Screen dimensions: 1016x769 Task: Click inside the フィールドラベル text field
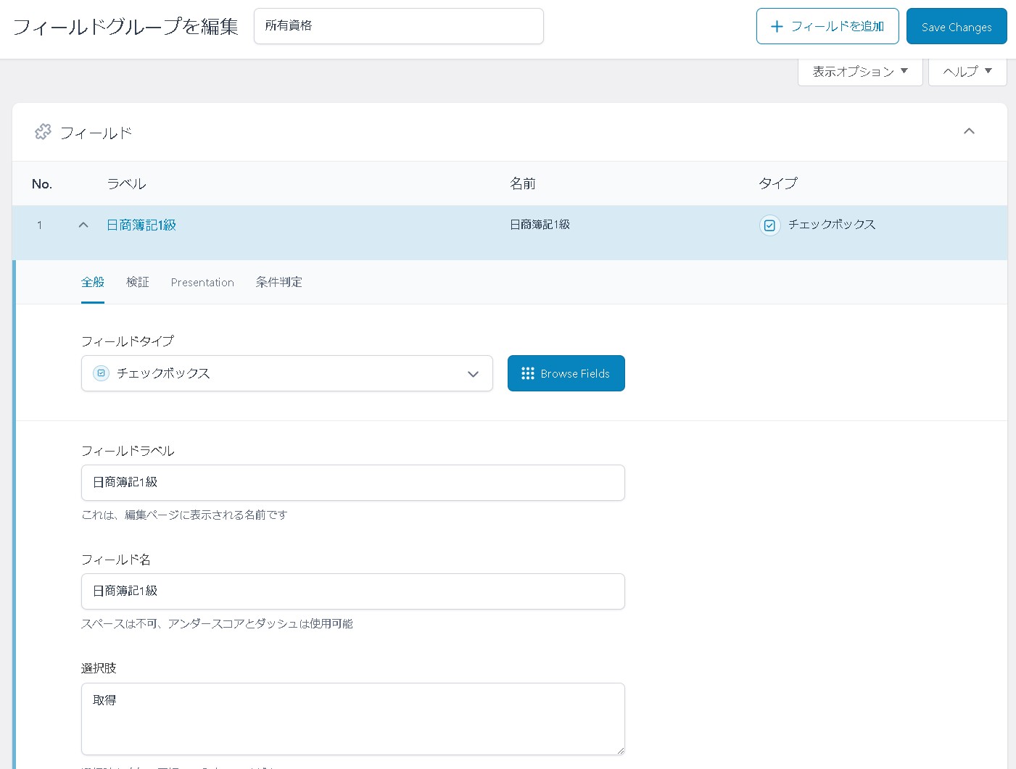pyautogui.click(x=352, y=482)
